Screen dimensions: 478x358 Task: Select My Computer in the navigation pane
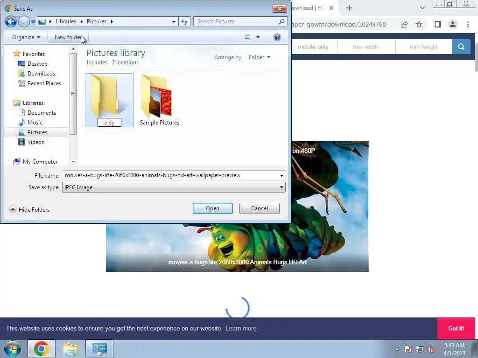(40, 162)
